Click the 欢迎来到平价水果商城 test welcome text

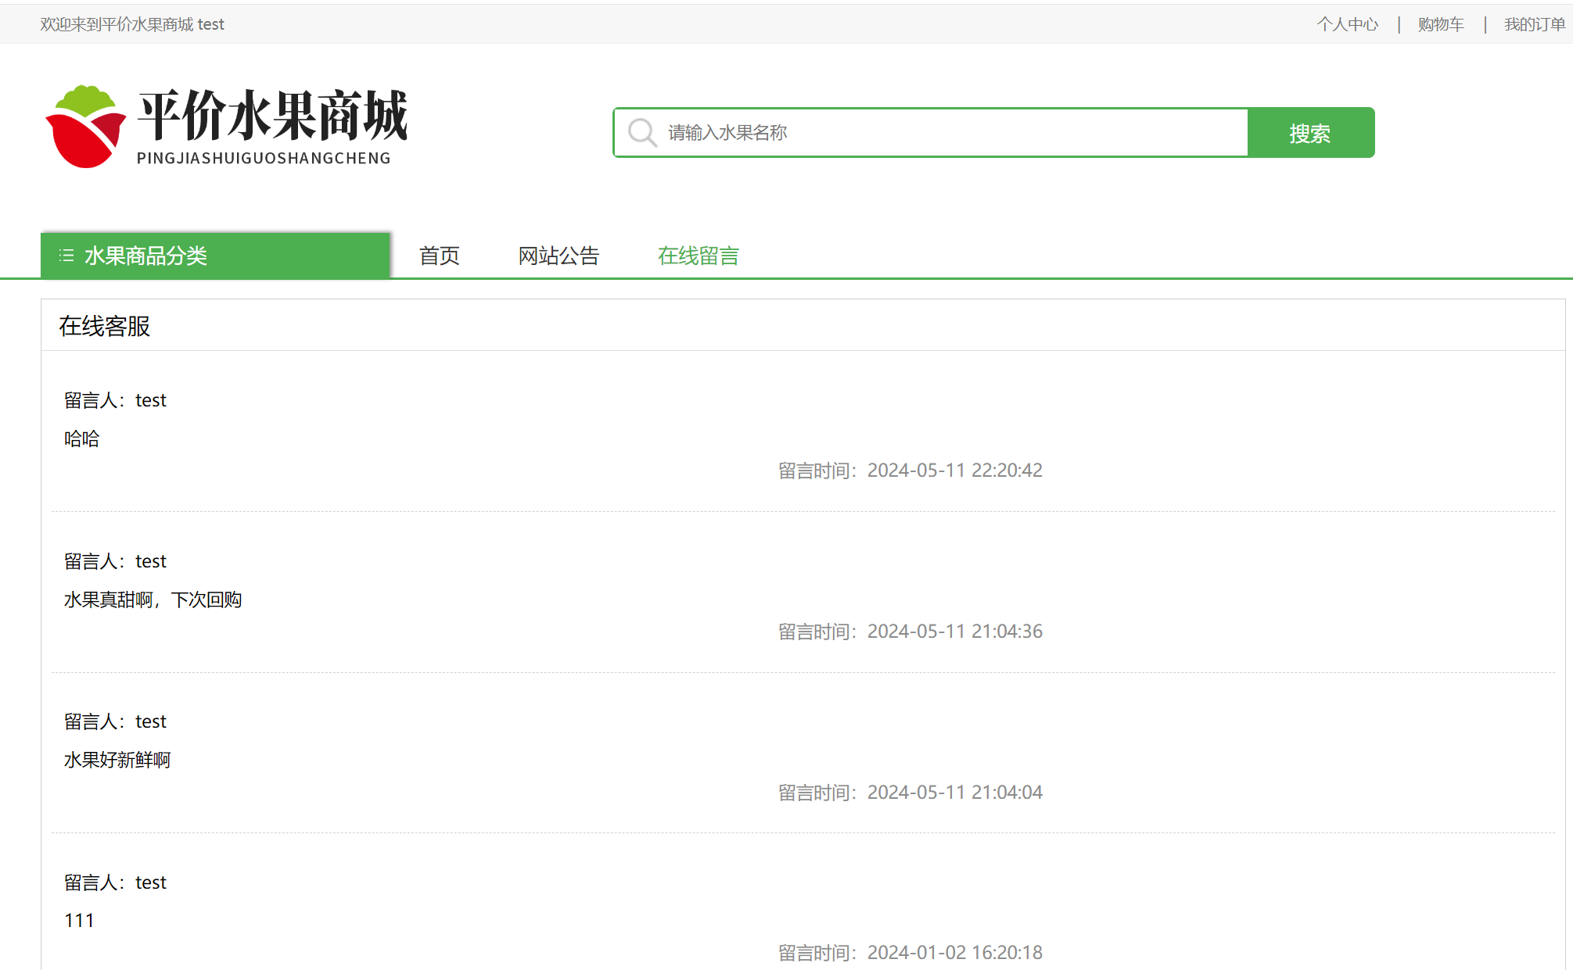point(132,24)
